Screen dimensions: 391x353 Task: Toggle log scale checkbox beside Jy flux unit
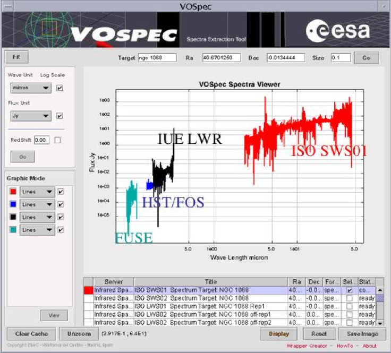(59, 116)
